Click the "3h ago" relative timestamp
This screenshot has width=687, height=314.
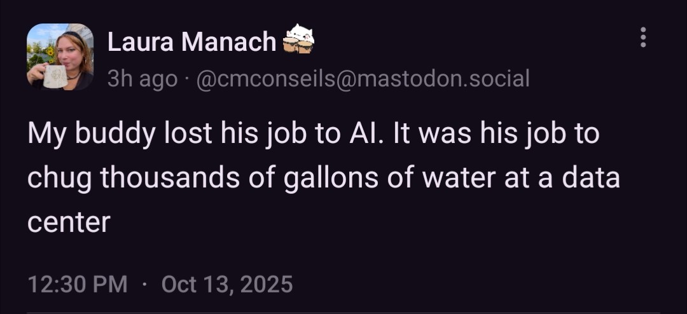point(142,79)
